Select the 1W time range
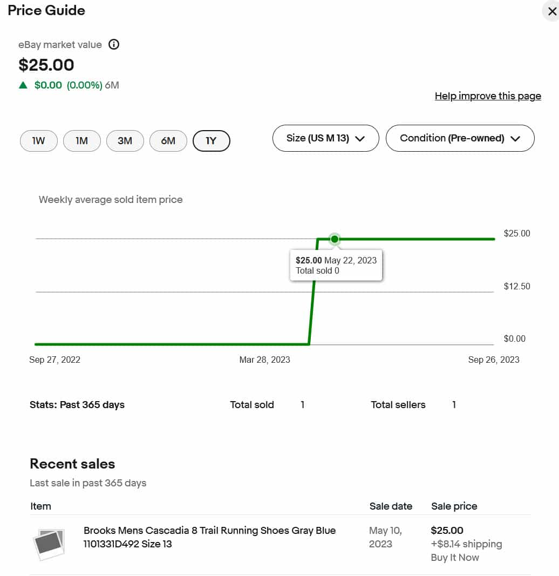This screenshot has height=576, width=559. point(38,141)
